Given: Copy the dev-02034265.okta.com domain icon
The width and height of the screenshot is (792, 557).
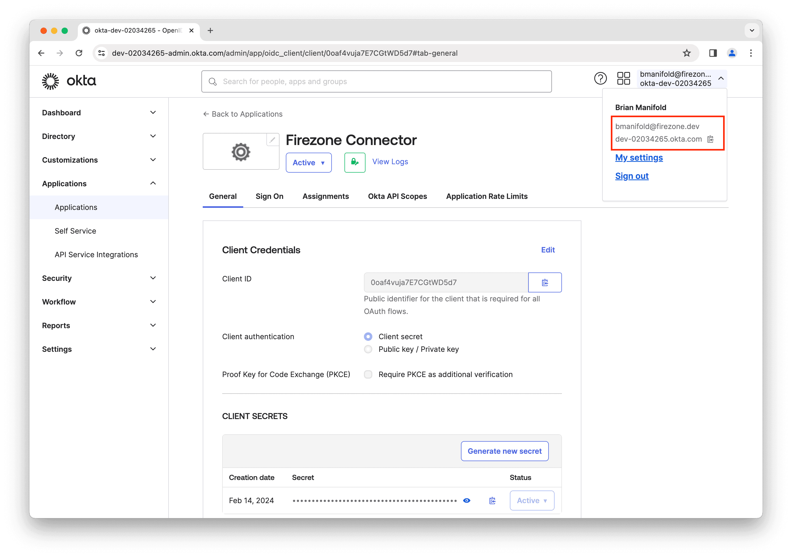Looking at the screenshot, I should tap(710, 139).
